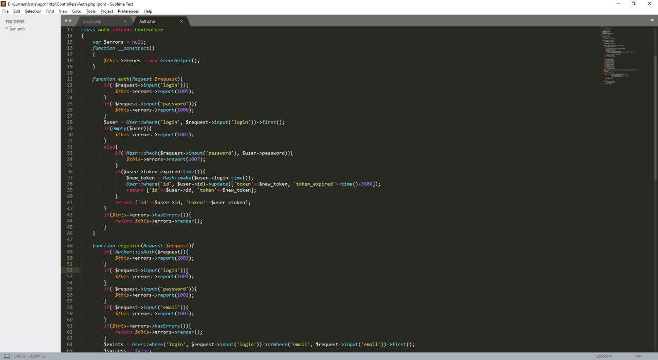The height and width of the screenshot is (360, 658).
Task: Click Sublime Text app icon in title bar
Action: [x=4, y=4]
